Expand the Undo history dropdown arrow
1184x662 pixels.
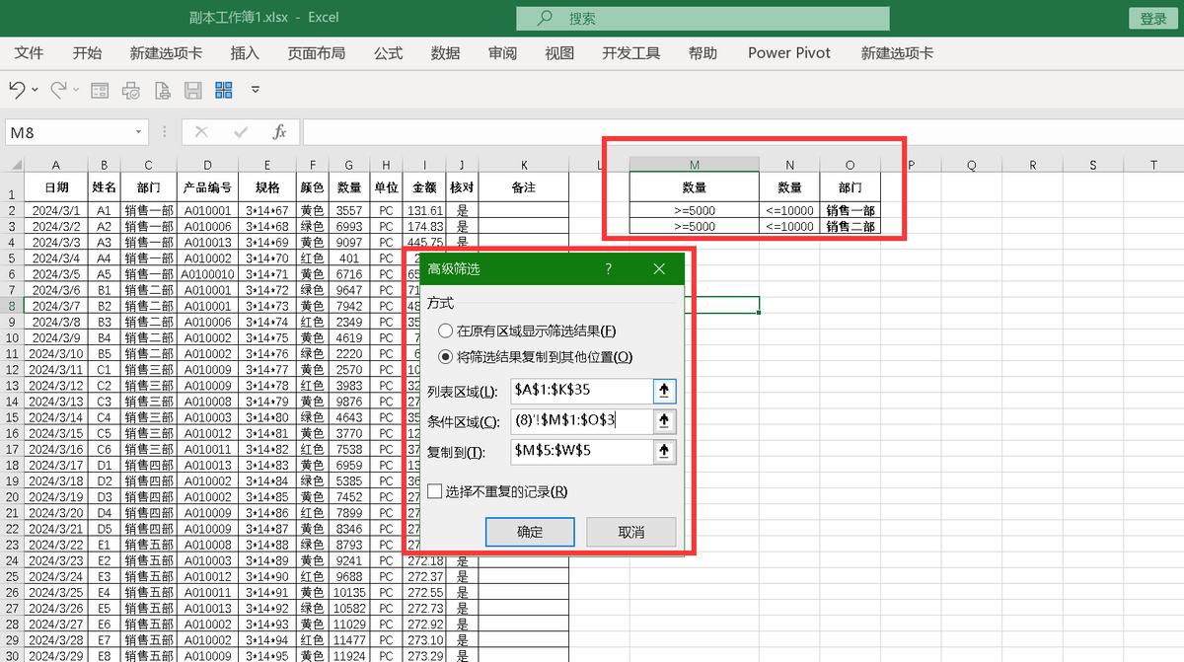point(36,91)
